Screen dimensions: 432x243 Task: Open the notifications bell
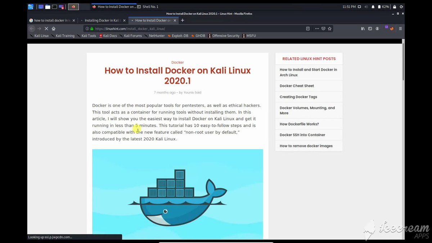coord(373,6)
